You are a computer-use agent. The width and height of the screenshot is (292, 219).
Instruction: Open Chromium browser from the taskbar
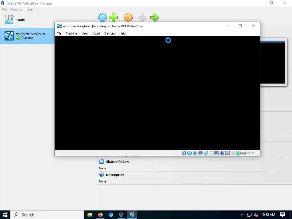point(111,215)
